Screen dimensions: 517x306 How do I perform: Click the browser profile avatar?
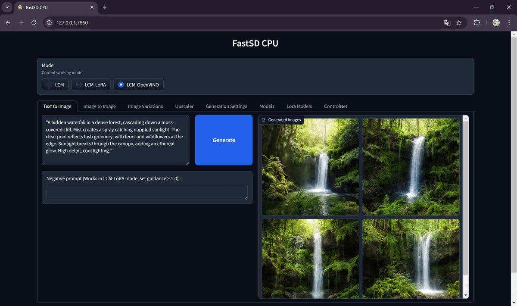tap(496, 22)
